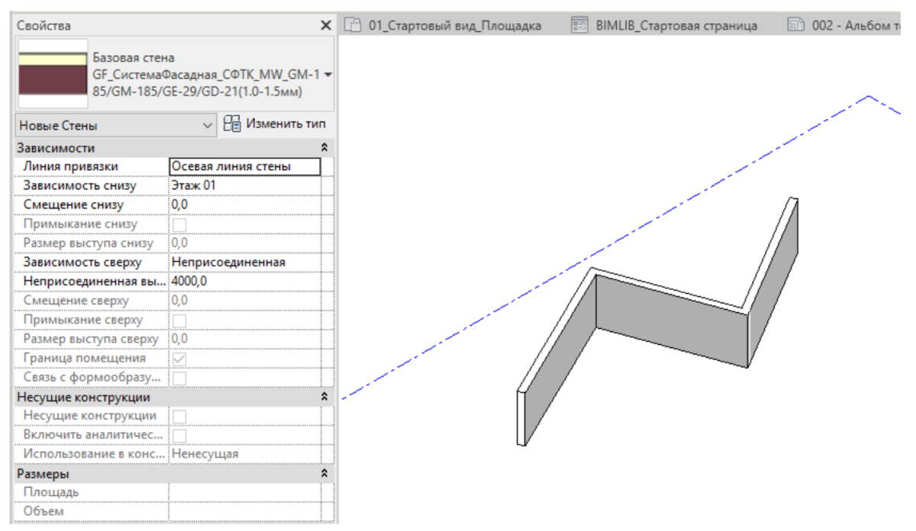Enable the Несущие конструкции checkbox

coord(179,416)
